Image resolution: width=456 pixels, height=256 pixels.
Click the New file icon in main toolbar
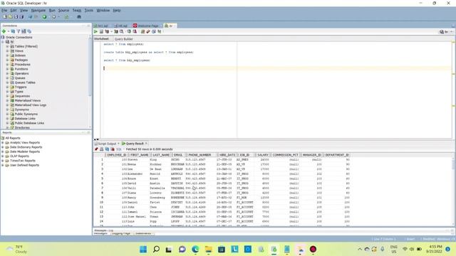5,17
